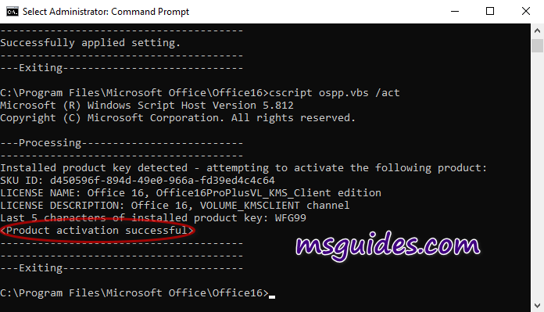Click the 'cscript ospp.vbs /act' command text
The height and width of the screenshot is (312, 544).
tap(335, 93)
